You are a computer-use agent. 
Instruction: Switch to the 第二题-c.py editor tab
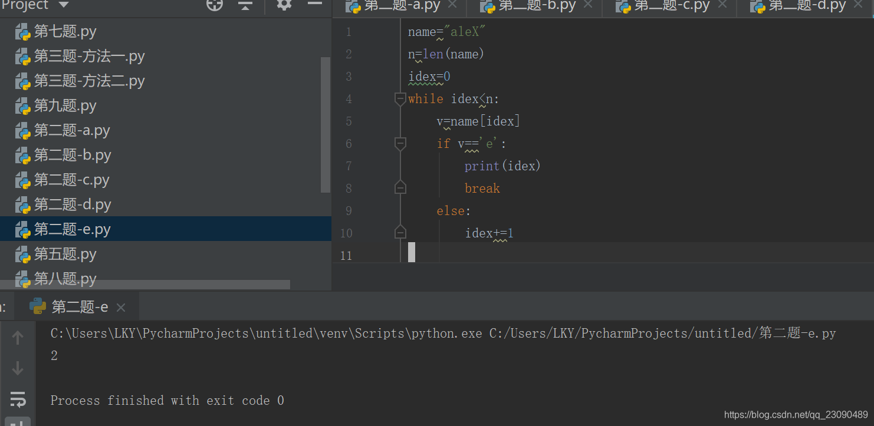(x=663, y=6)
